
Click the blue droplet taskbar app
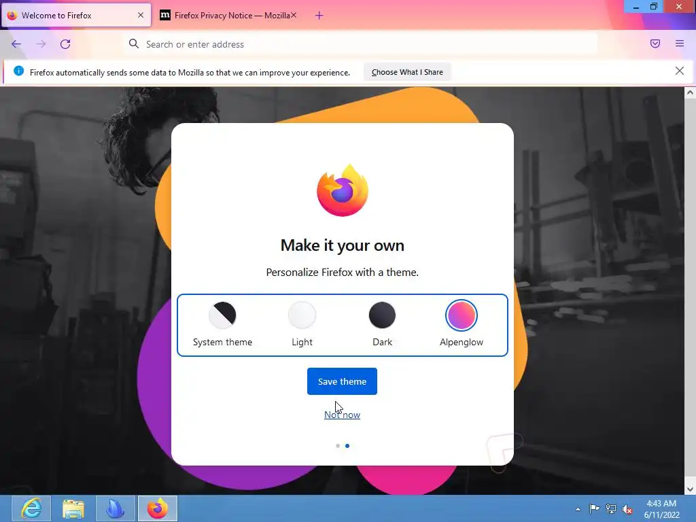click(116, 508)
